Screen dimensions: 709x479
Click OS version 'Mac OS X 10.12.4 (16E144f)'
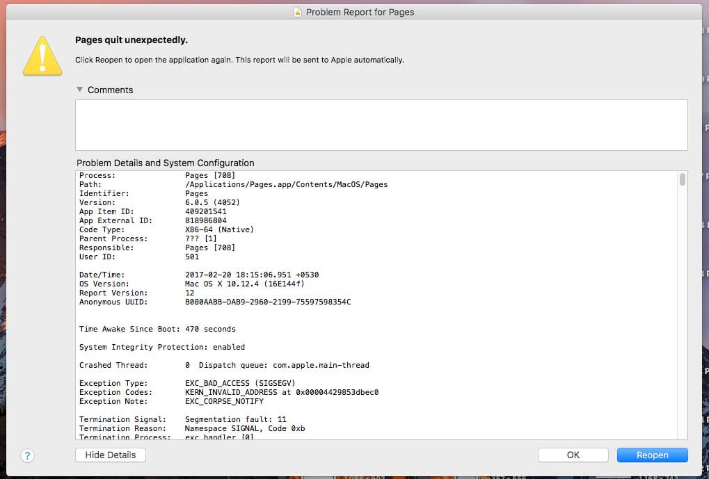[245, 284]
